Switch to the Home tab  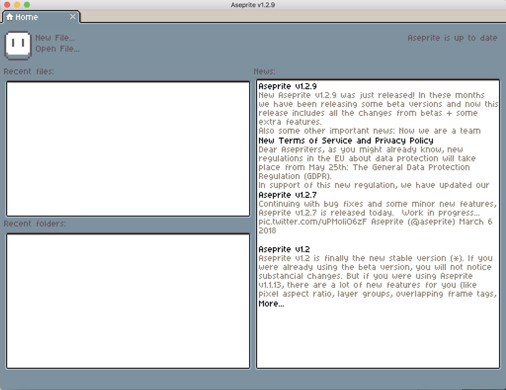pyautogui.click(x=41, y=17)
